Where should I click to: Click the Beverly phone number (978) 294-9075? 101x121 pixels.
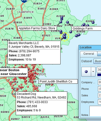[29, 51]
